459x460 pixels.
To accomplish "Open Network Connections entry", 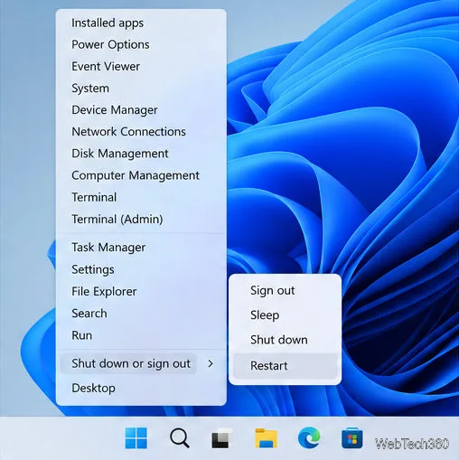I will coord(141,132).
